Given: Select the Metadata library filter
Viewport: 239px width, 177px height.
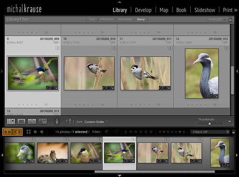Looking at the screenshot, I should [125, 20].
